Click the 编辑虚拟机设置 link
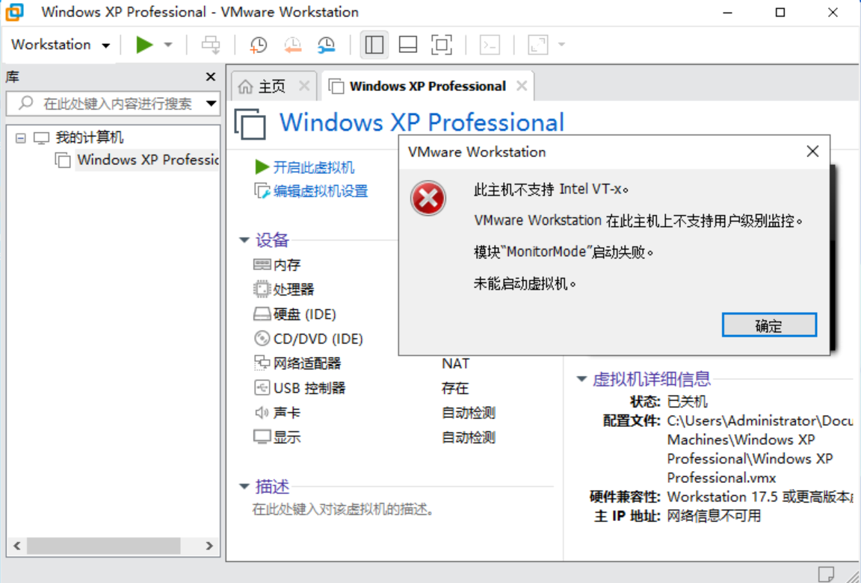The width and height of the screenshot is (861, 583). click(x=321, y=191)
